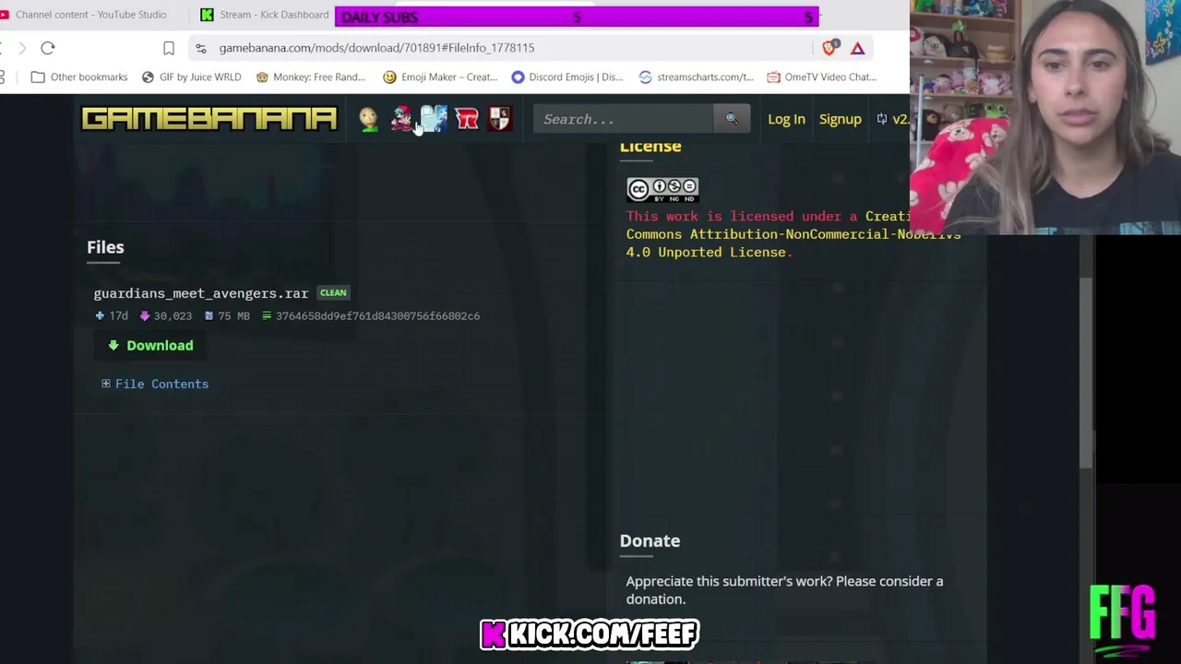Switch to the Stream - Kick Dashboard tab

pyautogui.click(x=266, y=15)
